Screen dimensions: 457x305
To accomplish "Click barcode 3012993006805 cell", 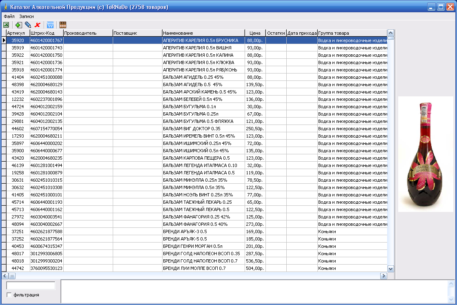I will [x=47, y=254].
